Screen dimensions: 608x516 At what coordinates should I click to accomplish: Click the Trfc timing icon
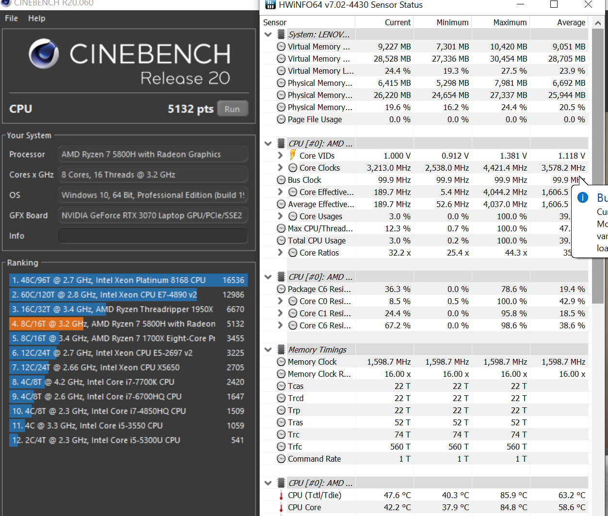coord(281,447)
